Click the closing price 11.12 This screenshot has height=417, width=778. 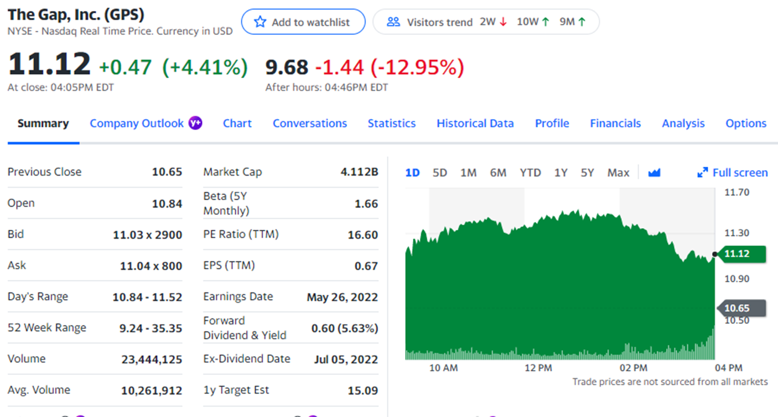pos(49,64)
